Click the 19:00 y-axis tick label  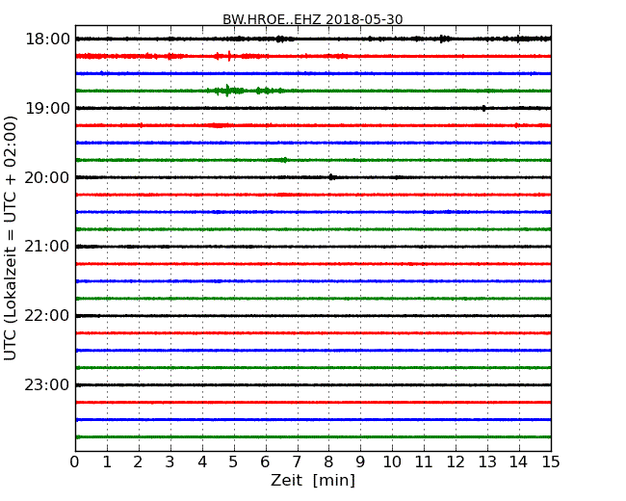coord(47,108)
